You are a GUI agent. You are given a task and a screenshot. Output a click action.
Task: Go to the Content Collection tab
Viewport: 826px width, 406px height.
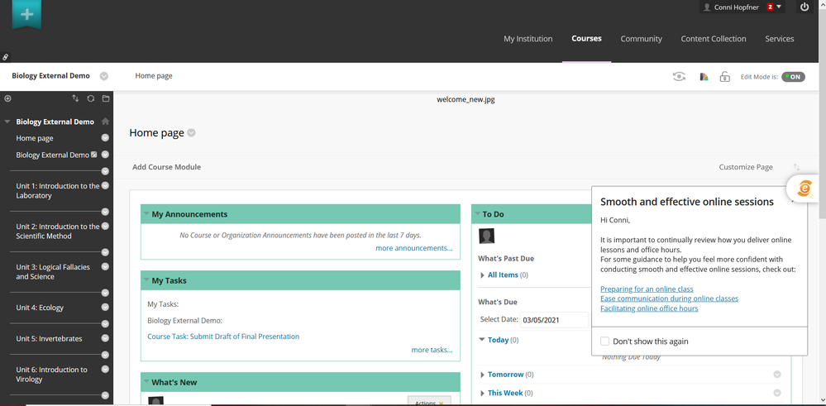714,38
